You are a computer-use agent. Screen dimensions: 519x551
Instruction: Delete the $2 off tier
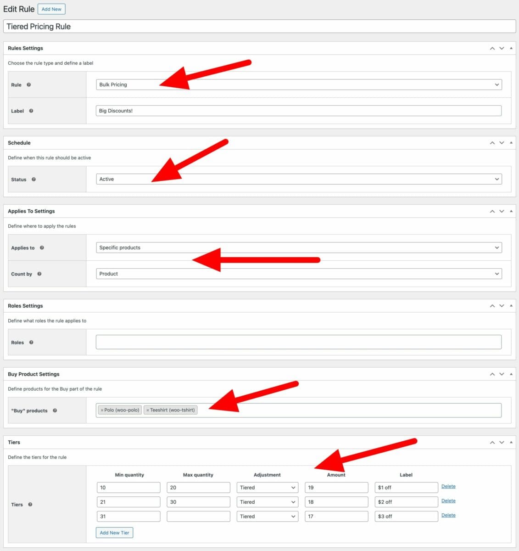(448, 501)
